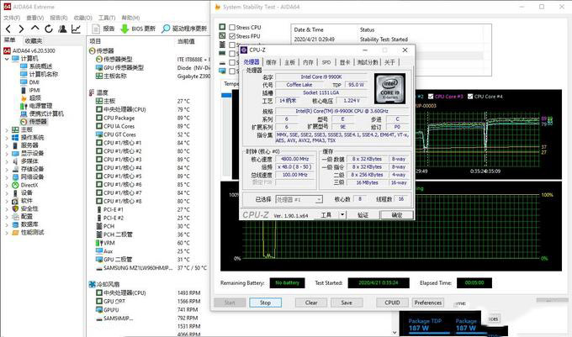Uncheck the Stress FPU checkbox
572x337 pixels.
pyautogui.click(x=232, y=36)
